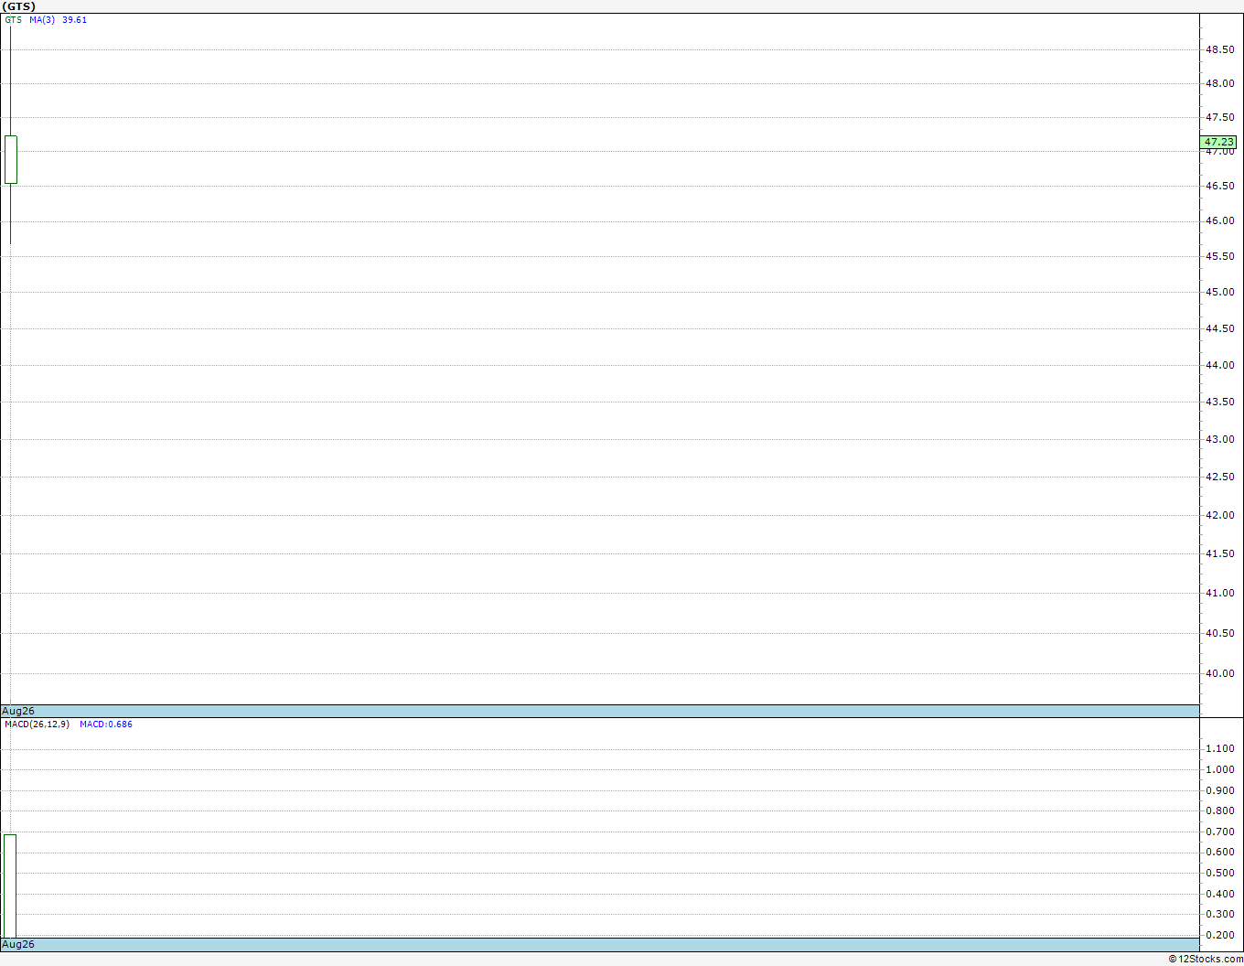Image resolution: width=1244 pixels, height=966 pixels.
Task: Select the GTS ticker legend label
Action: pos(13,20)
